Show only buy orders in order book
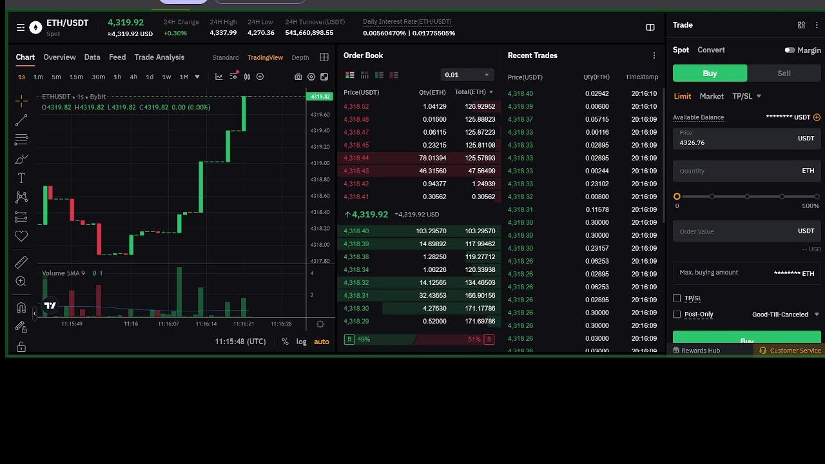 coord(380,75)
